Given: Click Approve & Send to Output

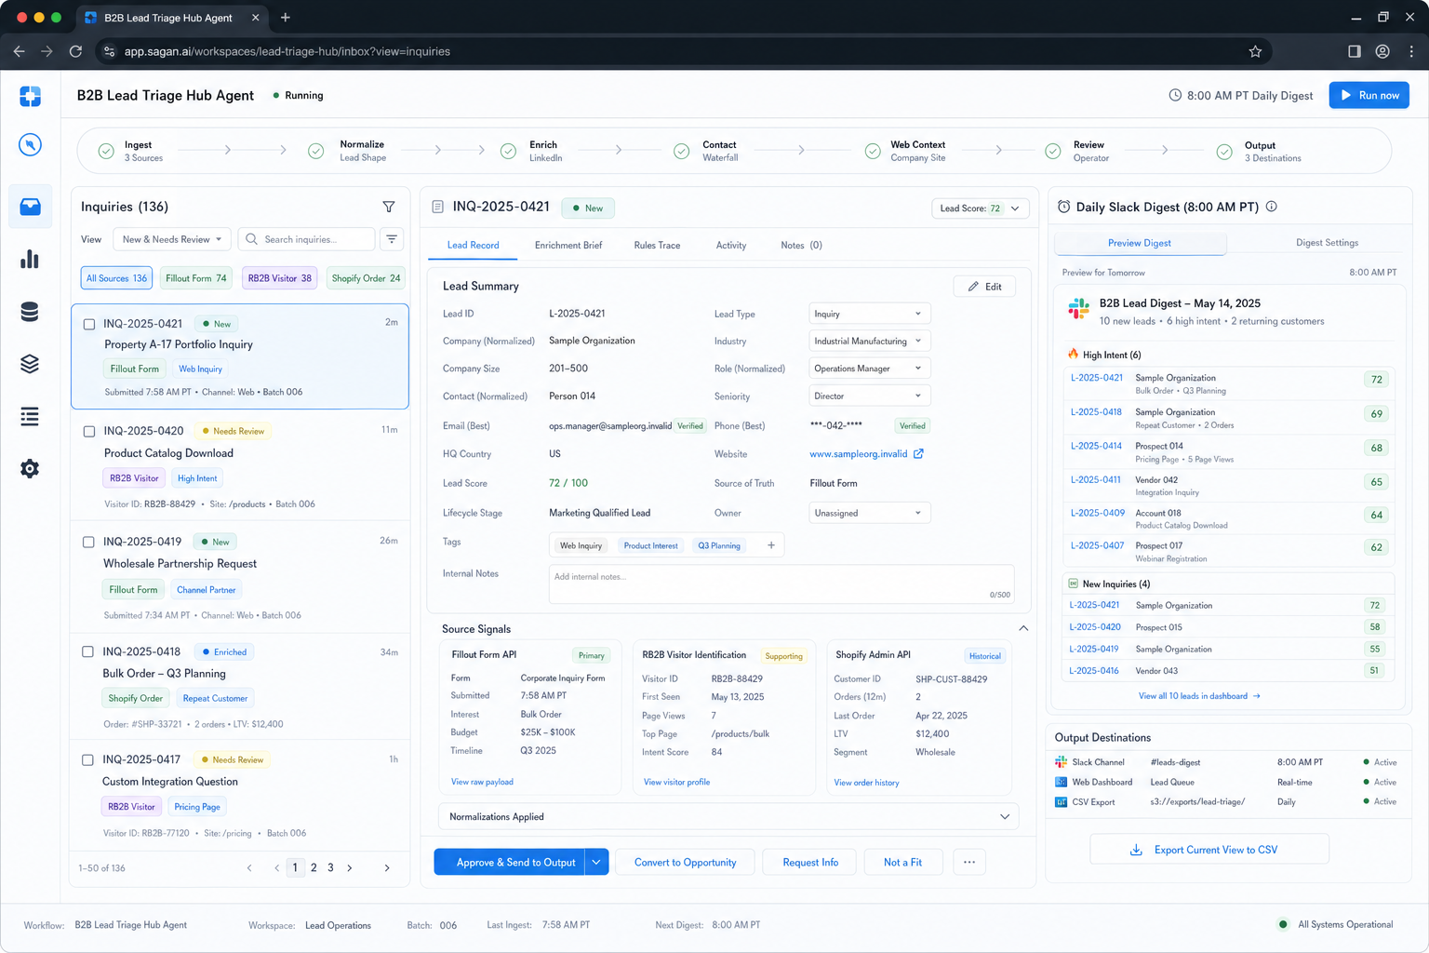Looking at the screenshot, I should (x=510, y=862).
